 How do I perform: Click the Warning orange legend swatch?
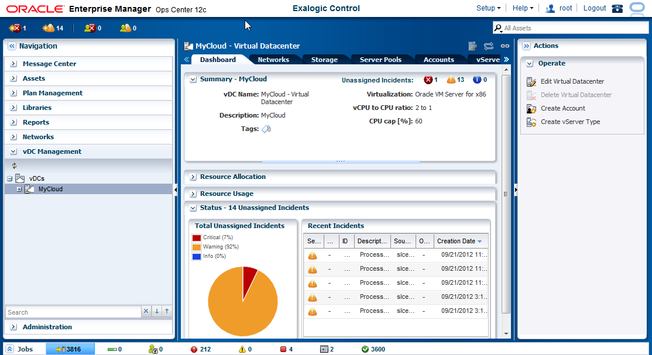tap(197, 247)
